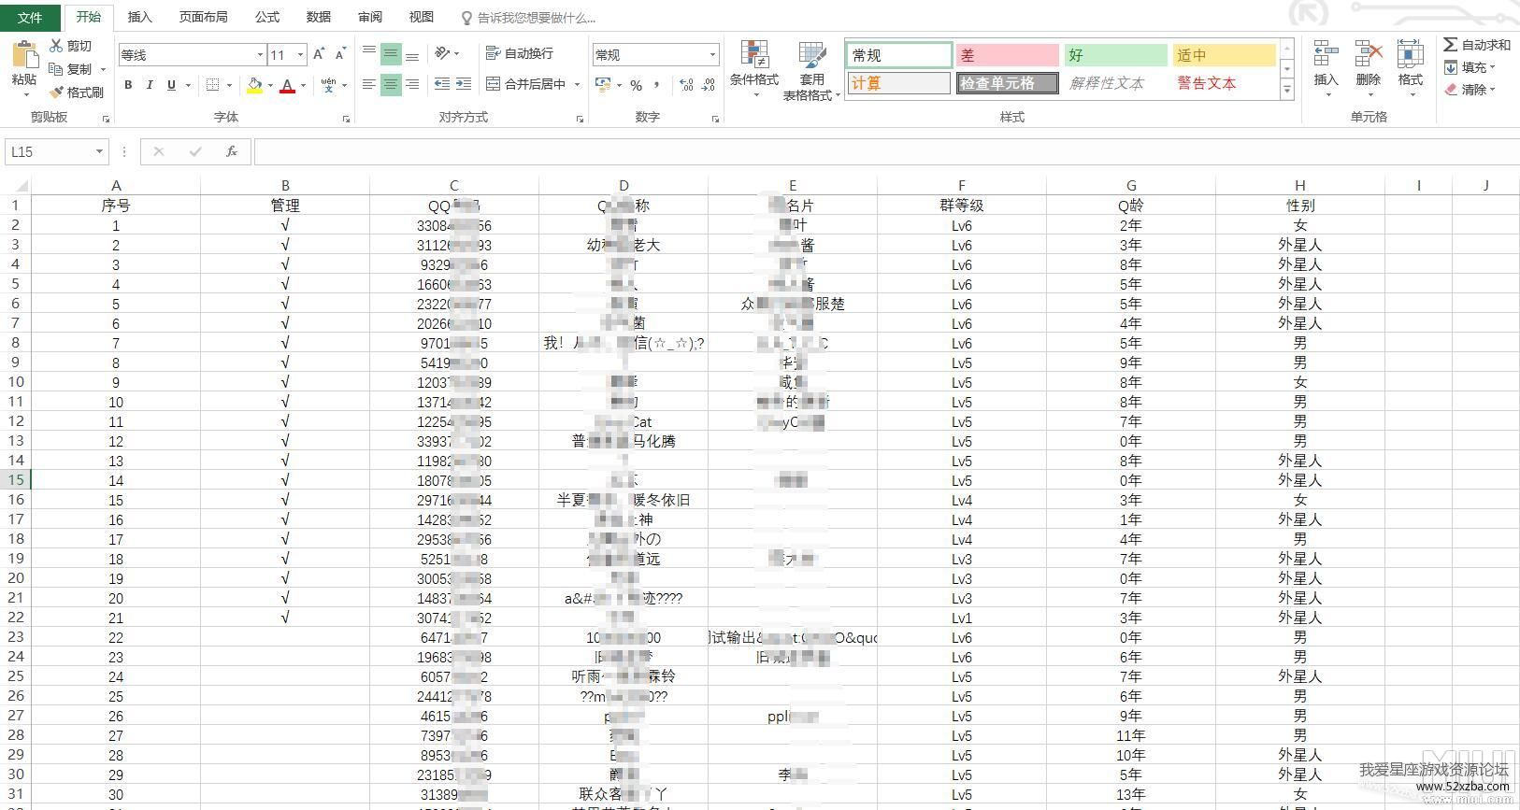Click the Insert Function fx icon
This screenshot has height=810, width=1520.
tap(231, 151)
